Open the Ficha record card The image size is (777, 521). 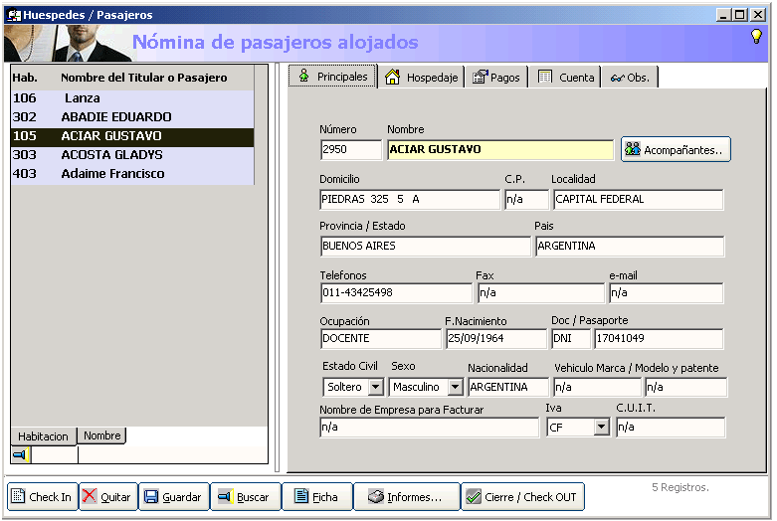point(316,497)
